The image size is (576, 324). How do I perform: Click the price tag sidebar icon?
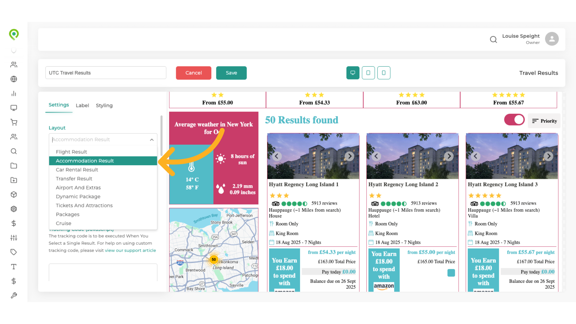(x=14, y=252)
